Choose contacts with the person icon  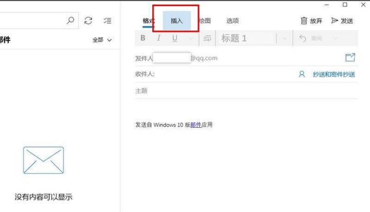point(302,74)
